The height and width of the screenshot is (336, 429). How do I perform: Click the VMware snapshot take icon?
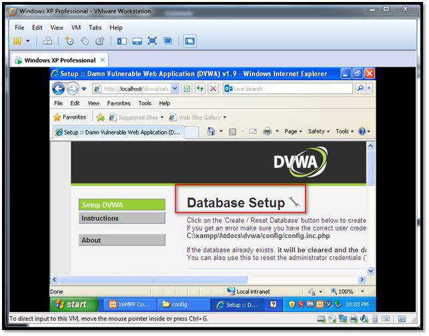70,41
